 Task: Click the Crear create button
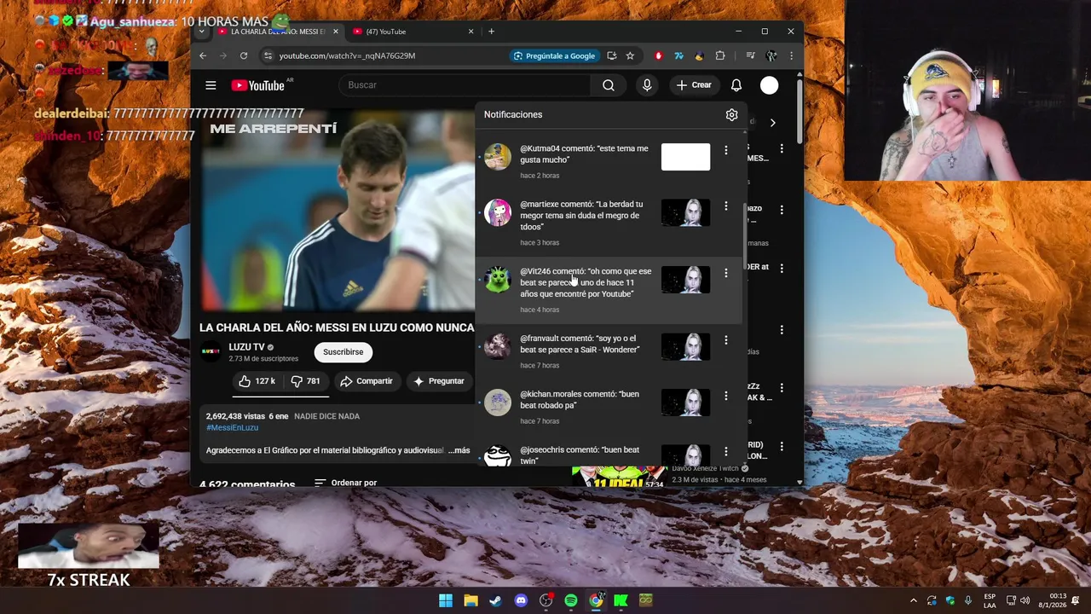(x=694, y=85)
